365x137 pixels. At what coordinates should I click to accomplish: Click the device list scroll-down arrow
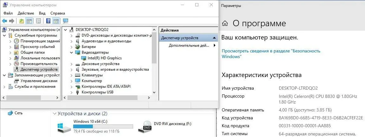click(x=154, y=92)
